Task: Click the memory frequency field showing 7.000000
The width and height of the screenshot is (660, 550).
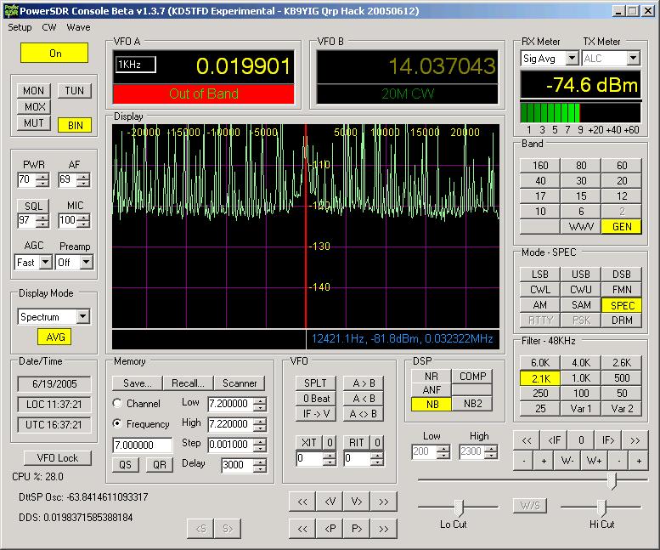Action: [x=142, y=445]
